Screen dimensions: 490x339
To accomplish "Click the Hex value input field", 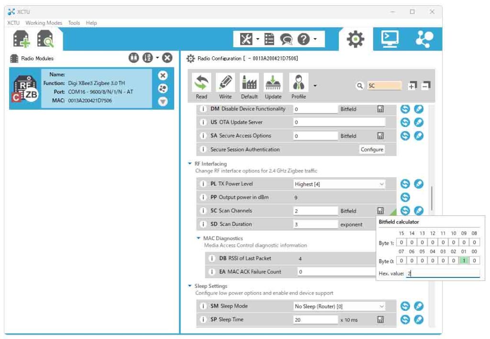I will click(x=442, y=274).
